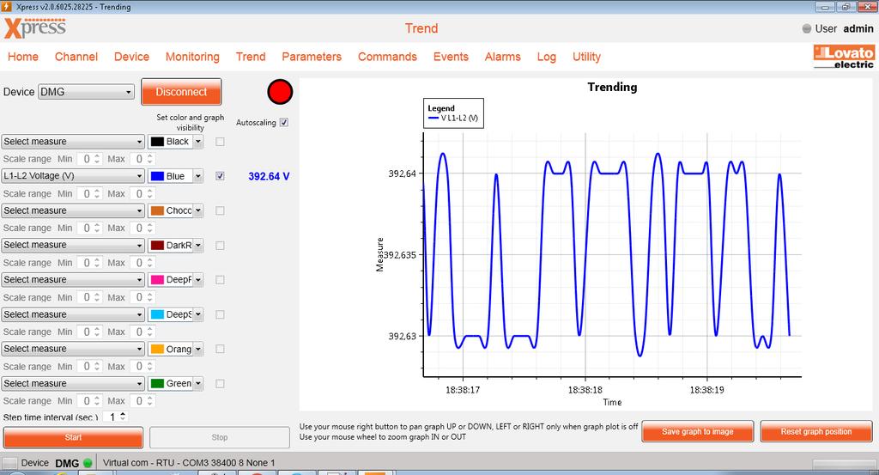Screen dimensions: 879x475
Task: Enable visibility for the Orange graph
Action: [220, 349]
